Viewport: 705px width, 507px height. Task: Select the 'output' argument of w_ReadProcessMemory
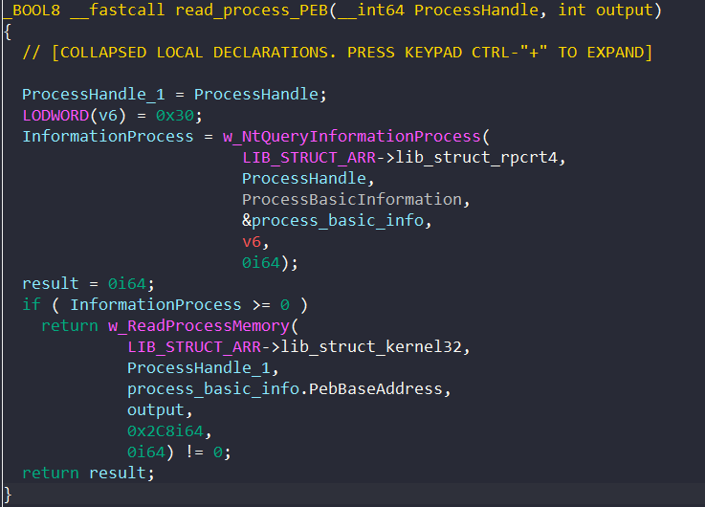tap(156, 410)
